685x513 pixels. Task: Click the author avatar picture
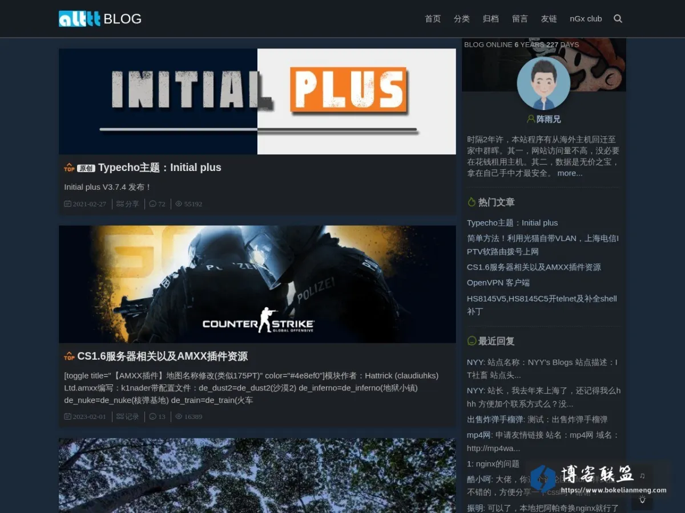(x=543, y=84)
